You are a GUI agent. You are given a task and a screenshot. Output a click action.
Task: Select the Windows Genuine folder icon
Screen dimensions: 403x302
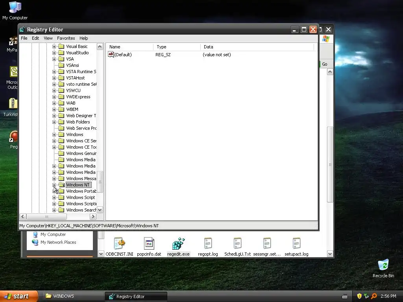(61, 153)
